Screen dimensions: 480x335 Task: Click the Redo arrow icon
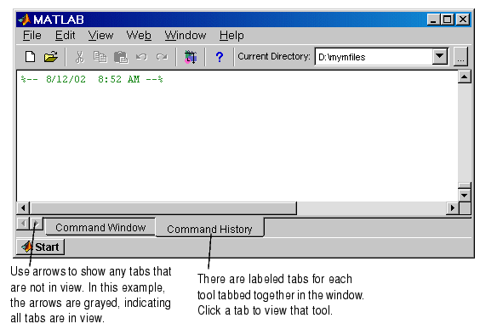coord(162,57)
